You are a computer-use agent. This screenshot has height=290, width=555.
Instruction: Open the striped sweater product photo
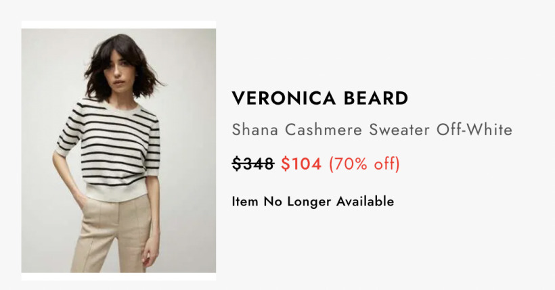coord(118,150)
